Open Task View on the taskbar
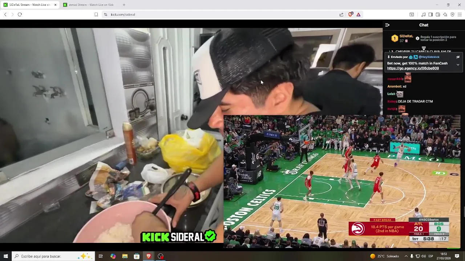Screen dimensions: 465x261 [x=101, y=256]
